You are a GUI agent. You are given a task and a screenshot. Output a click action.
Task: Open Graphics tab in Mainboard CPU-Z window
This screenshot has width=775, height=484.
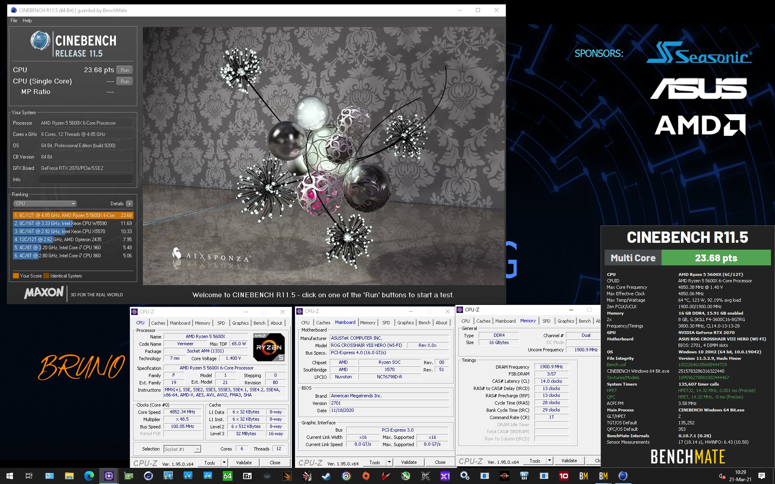coord(405,323)
